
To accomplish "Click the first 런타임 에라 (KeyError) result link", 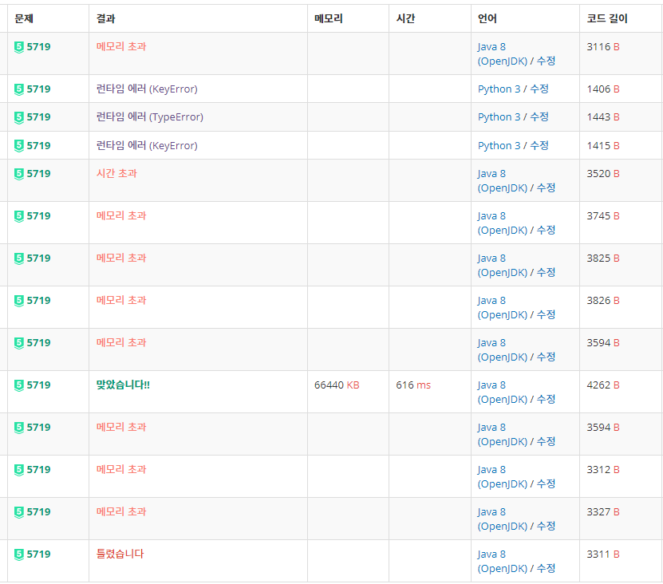I will click(146, 89).
